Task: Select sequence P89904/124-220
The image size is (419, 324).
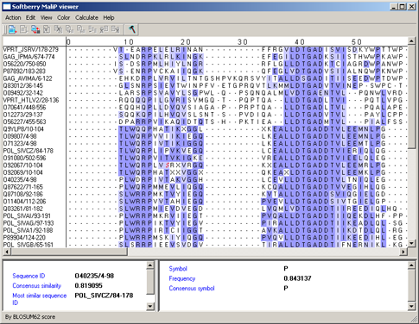Action: (24, 238)
